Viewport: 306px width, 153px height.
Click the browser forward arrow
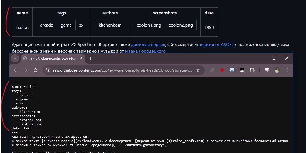pos(26,70)
